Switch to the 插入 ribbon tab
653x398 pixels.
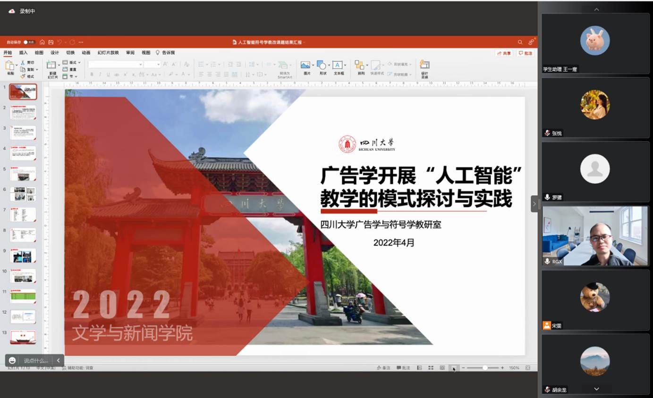coord(23,53)
